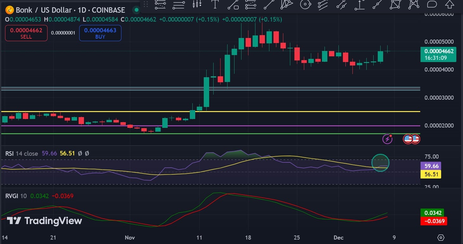Select the Fib circles tool
Viewport: 463px width, 244px height.
[305, 4]
